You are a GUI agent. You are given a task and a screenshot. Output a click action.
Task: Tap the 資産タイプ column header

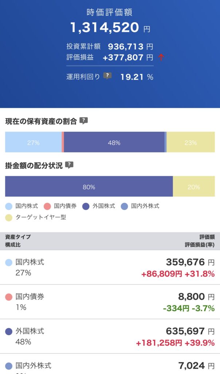(18, 237)
